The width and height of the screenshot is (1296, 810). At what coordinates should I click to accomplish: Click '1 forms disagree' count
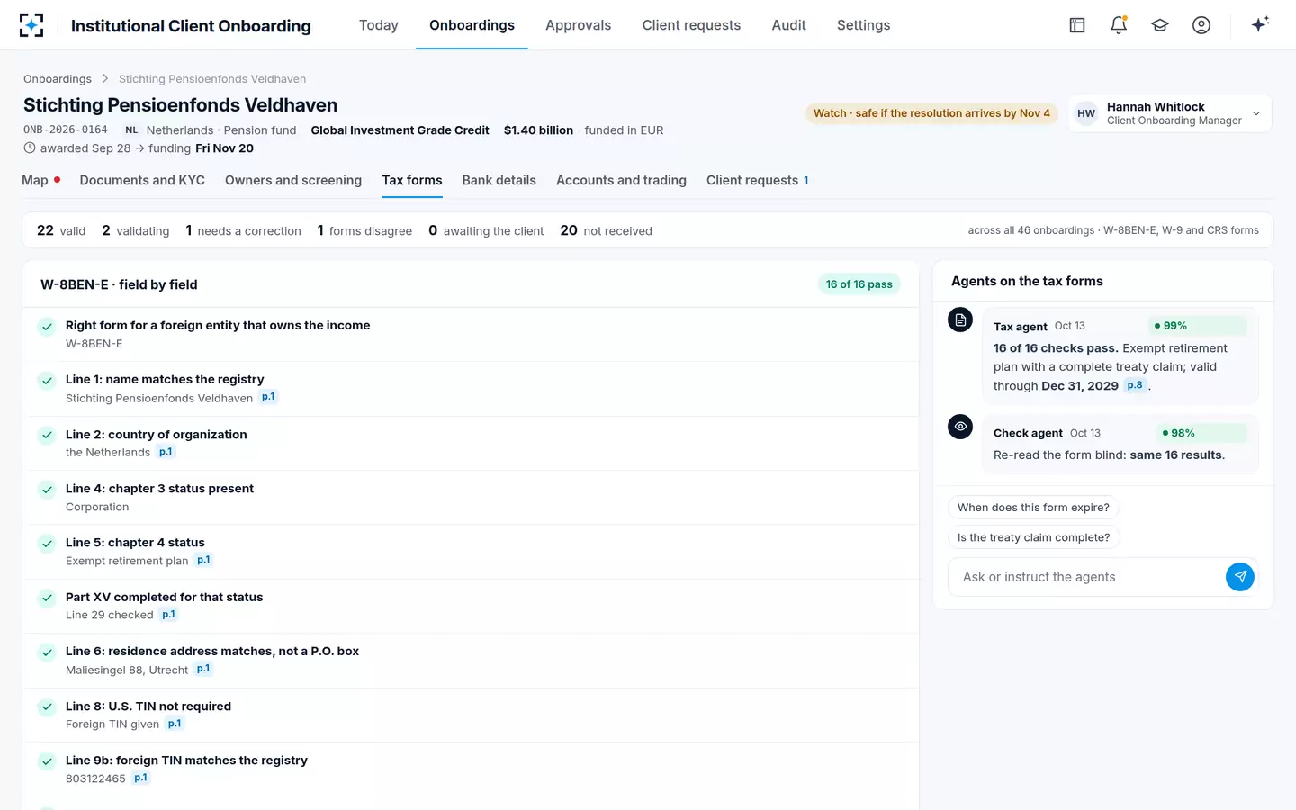coord(364,230)
